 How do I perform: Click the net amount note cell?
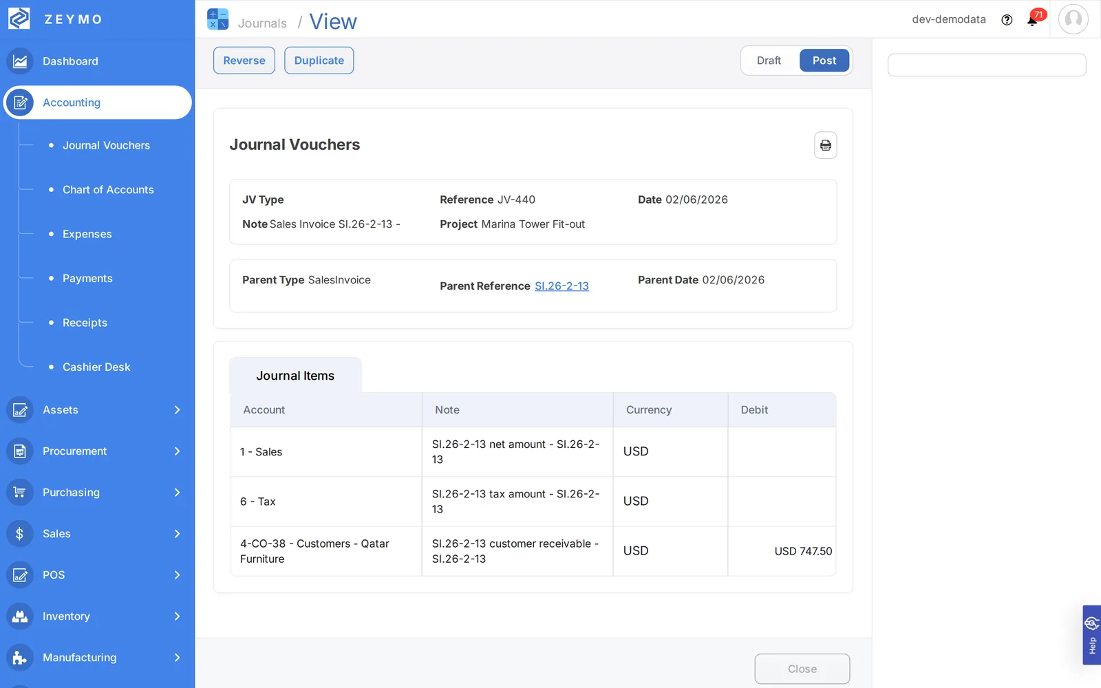click(x=517, y=452)
